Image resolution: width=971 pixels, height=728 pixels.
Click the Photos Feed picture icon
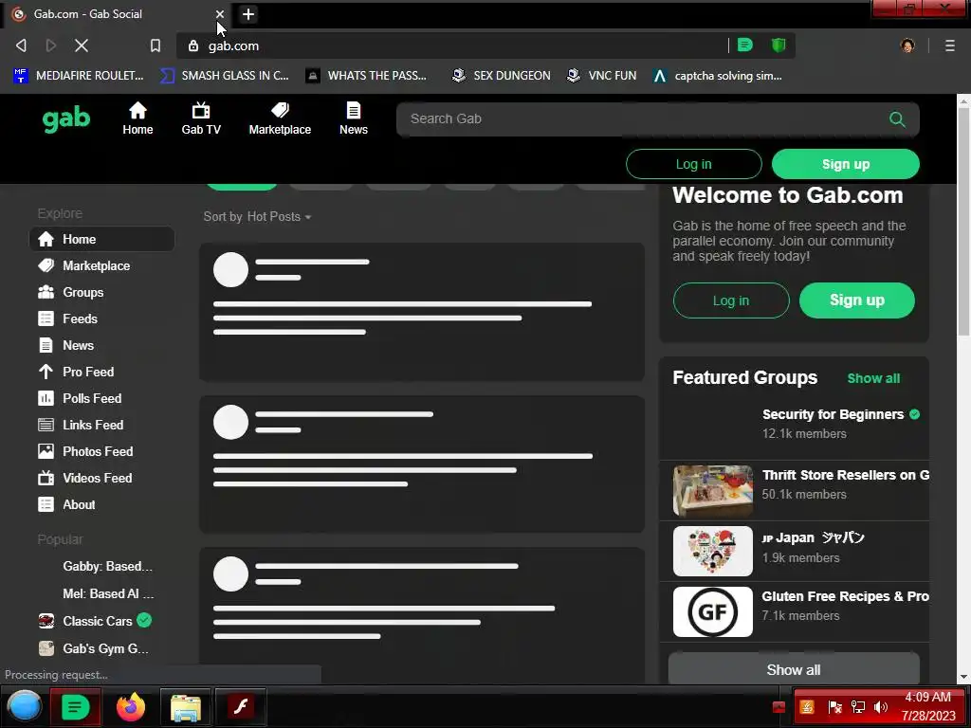(x=46, y=451)
